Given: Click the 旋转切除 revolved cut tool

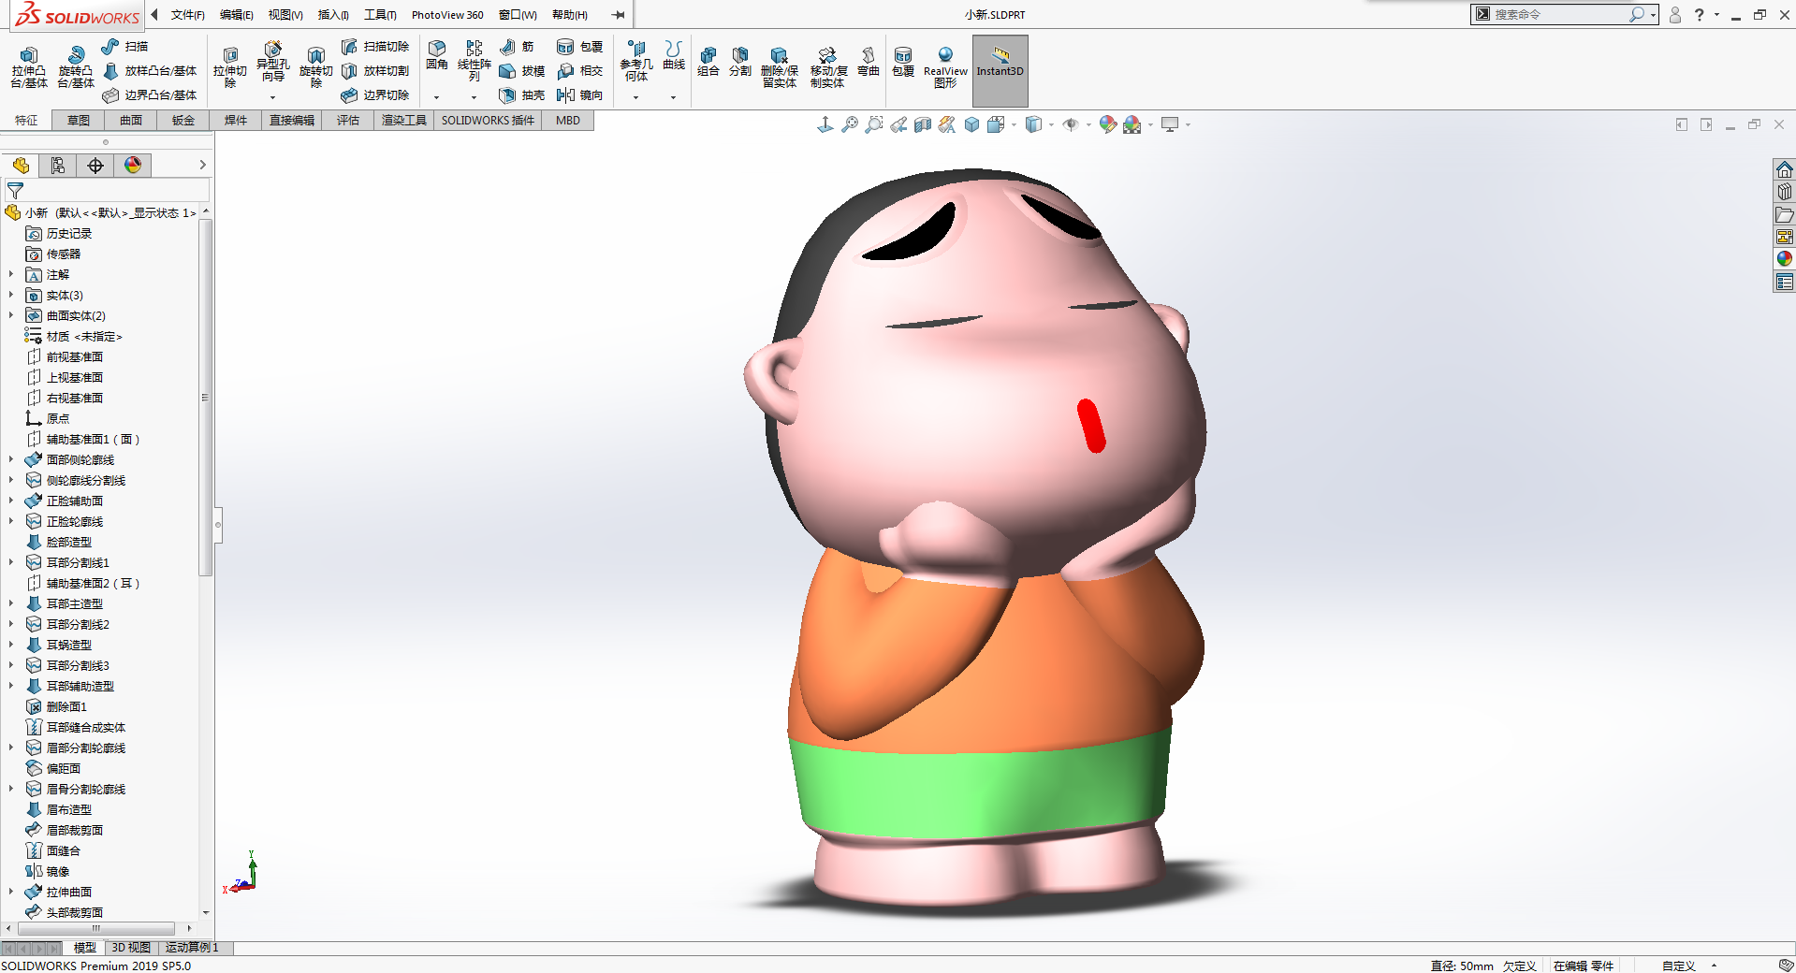Looking at the screenshot, I should pos(315,66).
